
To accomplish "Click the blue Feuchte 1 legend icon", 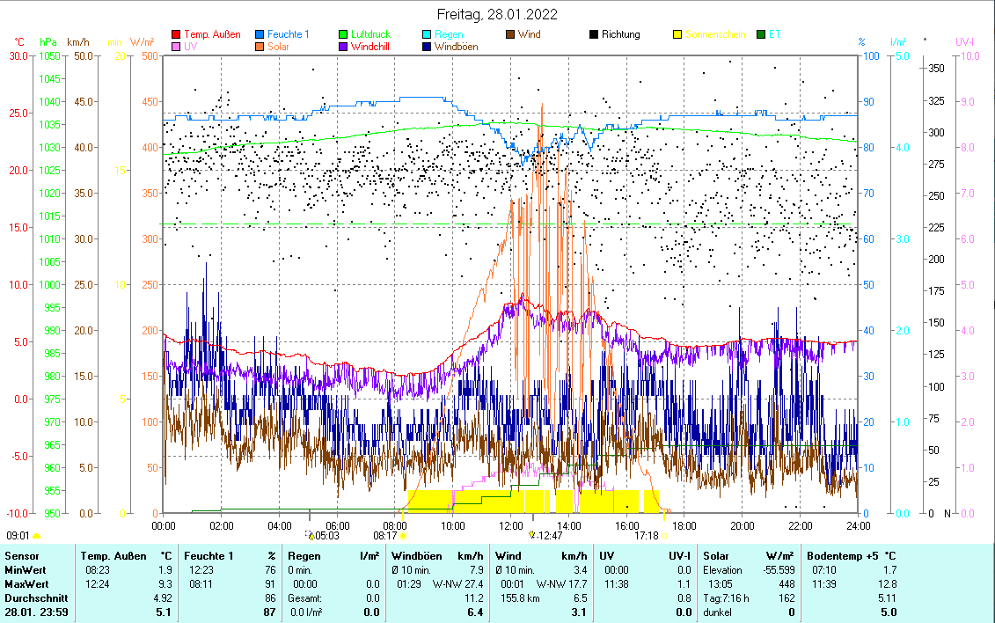I will 260,35.
